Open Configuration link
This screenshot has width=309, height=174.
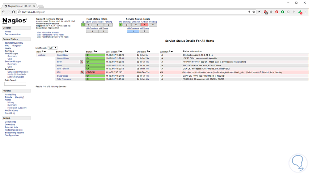click(x=12, y=135)
